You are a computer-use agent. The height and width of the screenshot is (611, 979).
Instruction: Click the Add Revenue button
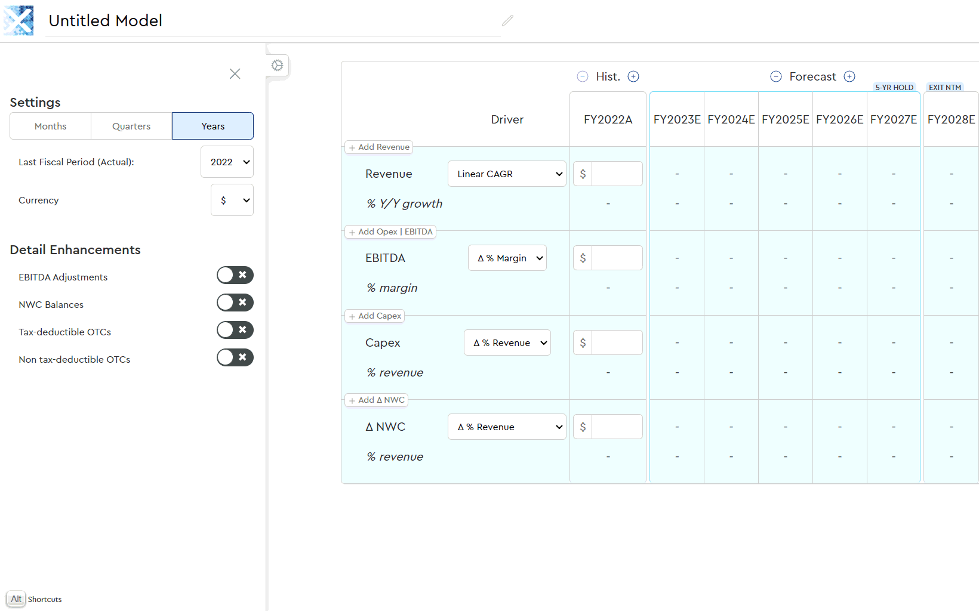coord(379,147)
